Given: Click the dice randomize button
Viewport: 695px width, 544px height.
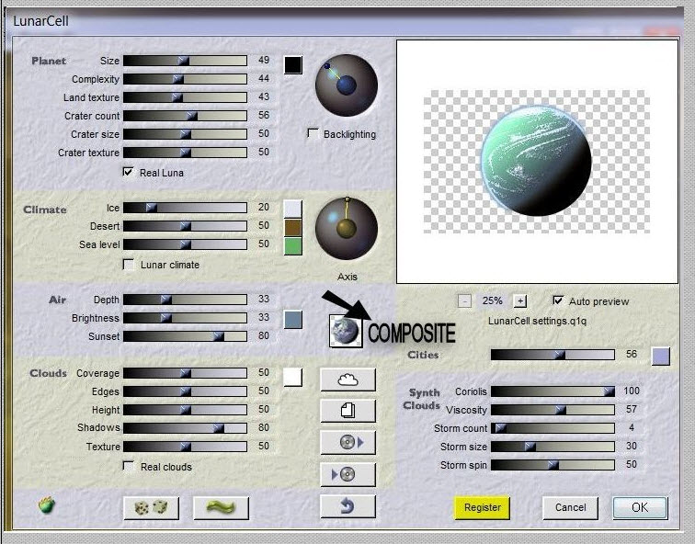Looking at the screenshot, I should pos(151,507).
